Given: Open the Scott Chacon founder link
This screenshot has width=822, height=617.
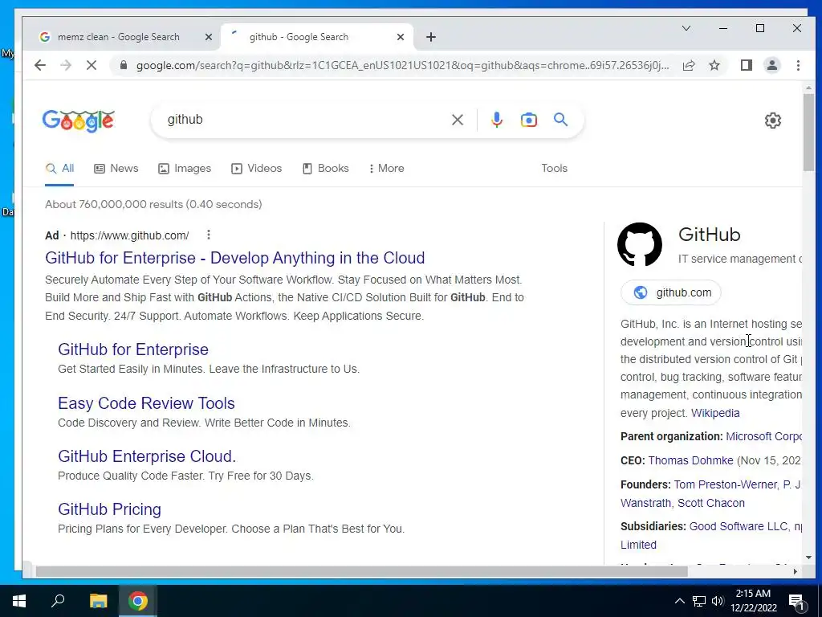Looking at the screenshot, I should click(x=711, y=503).
